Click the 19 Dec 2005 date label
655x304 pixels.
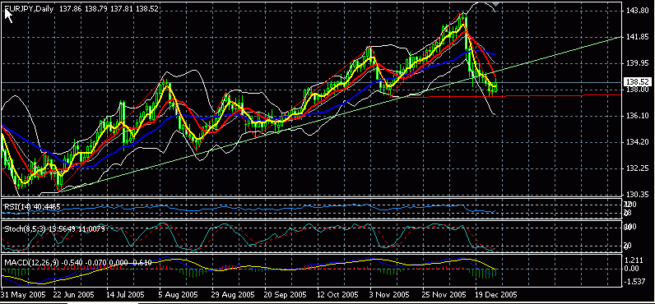click(x=497, y=294)
